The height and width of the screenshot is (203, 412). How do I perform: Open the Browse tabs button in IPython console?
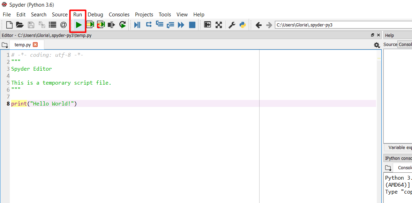(x=388, y=168)
